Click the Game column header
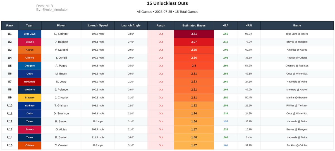The width and height of the screenshot is (335, 151). (x=297, y=25)
